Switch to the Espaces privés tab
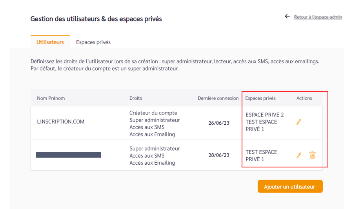The height and width of the screenshot is (209, 353). point(93,42)
